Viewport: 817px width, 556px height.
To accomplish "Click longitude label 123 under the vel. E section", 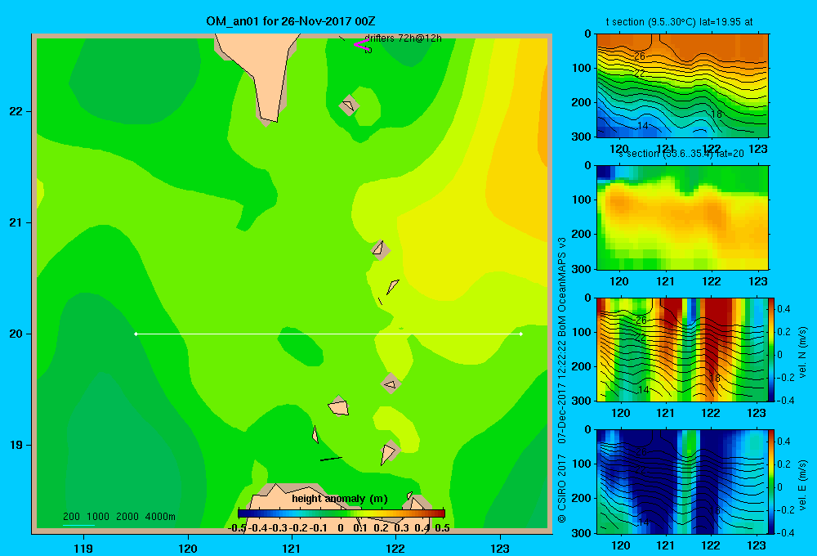I will [757, 545].
